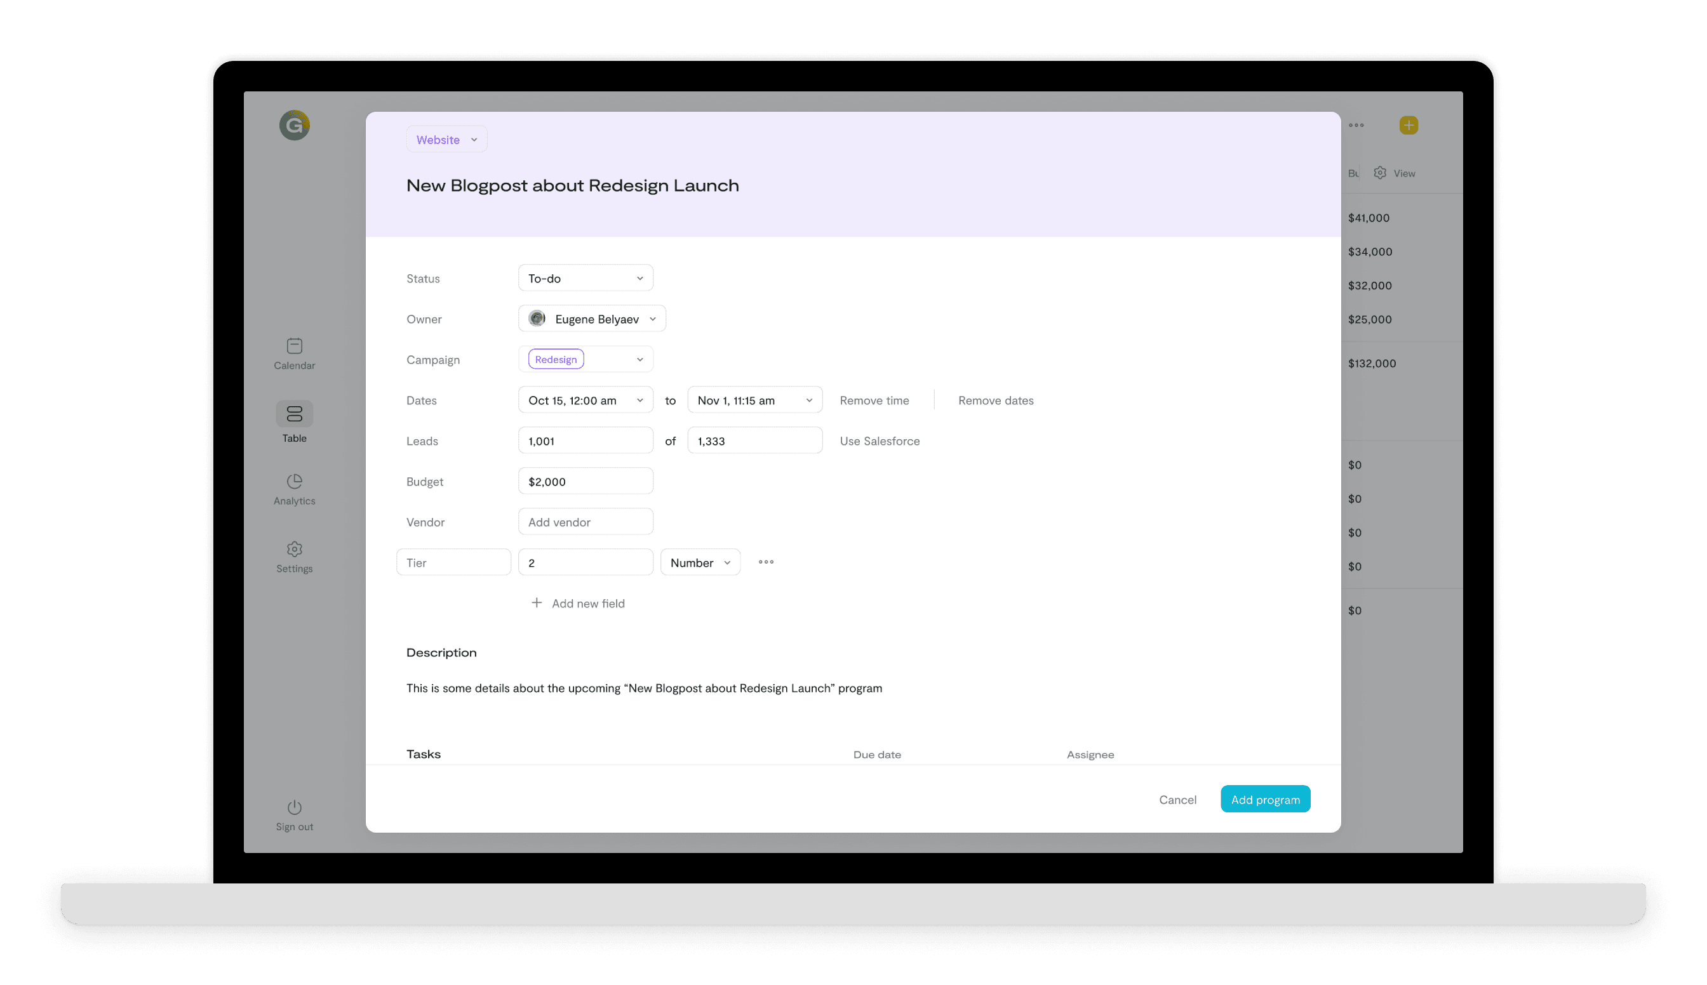The width and height of the screenshot is (1707, 985).
Task: Open the Analytics pie chart icon
Action: tap(294, 482)
